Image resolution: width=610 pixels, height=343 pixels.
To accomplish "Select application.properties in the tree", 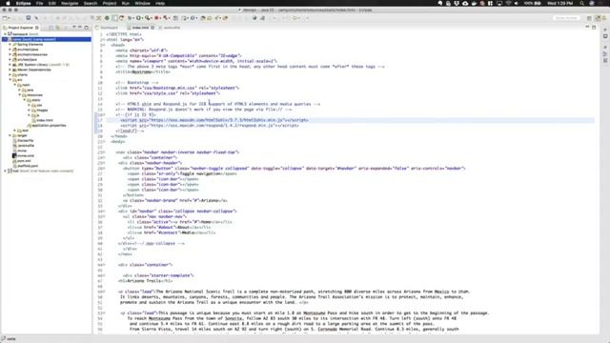I will point(47,125).
